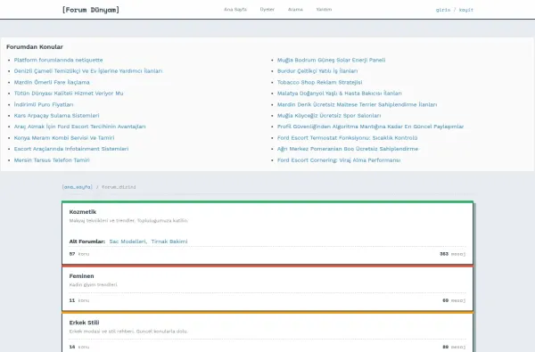This screenshot has height=352, width=535.
Task: Open Denizli Çameli Temizlikçi topic
Action: coord(88,71)
